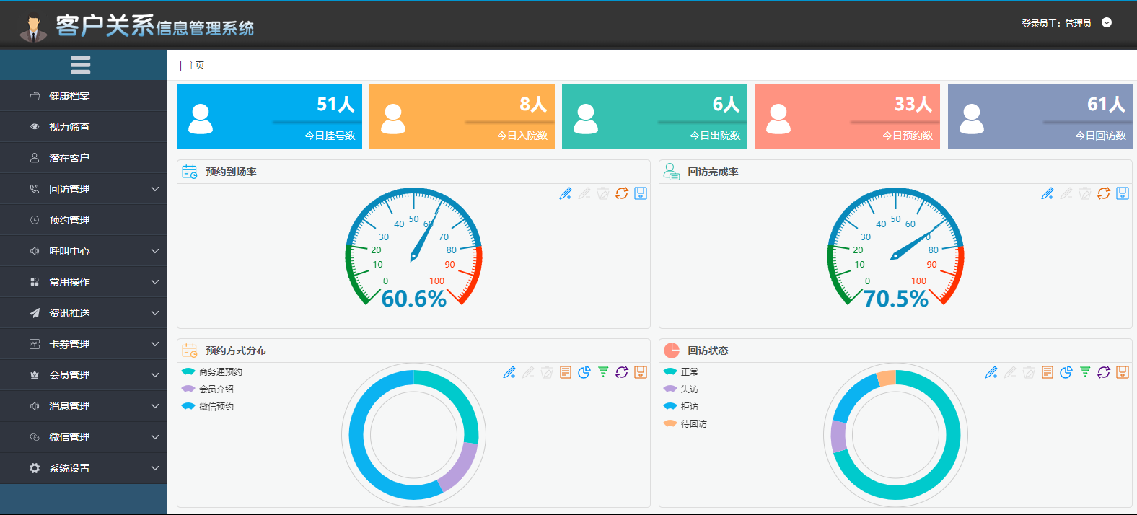This screenshot has width=1137, height=515.
Task: Save the 预约方式分布 chart as image
Action: coord(641,372)
